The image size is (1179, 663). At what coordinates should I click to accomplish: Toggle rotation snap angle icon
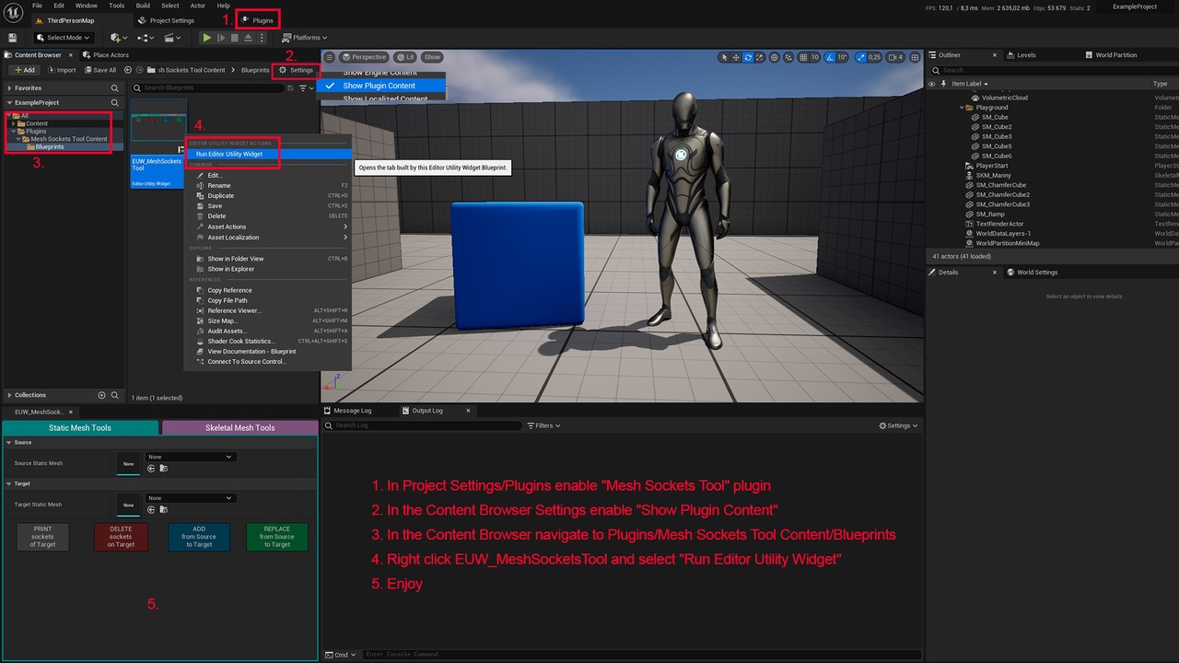tap(829, 57)
